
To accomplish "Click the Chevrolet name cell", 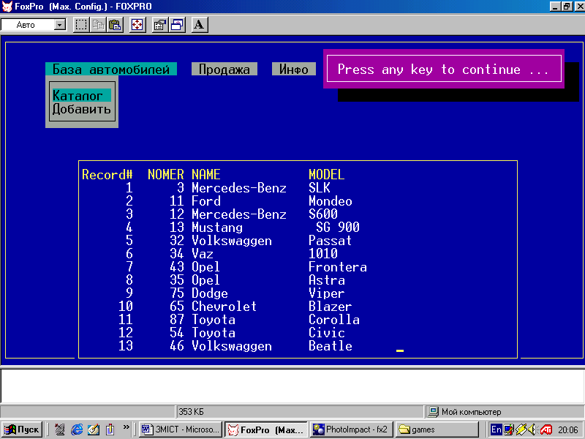I will pos(224,307).
